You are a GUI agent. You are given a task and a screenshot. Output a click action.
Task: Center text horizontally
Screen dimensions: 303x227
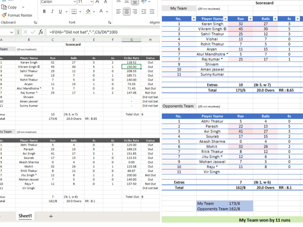(127, 12)
